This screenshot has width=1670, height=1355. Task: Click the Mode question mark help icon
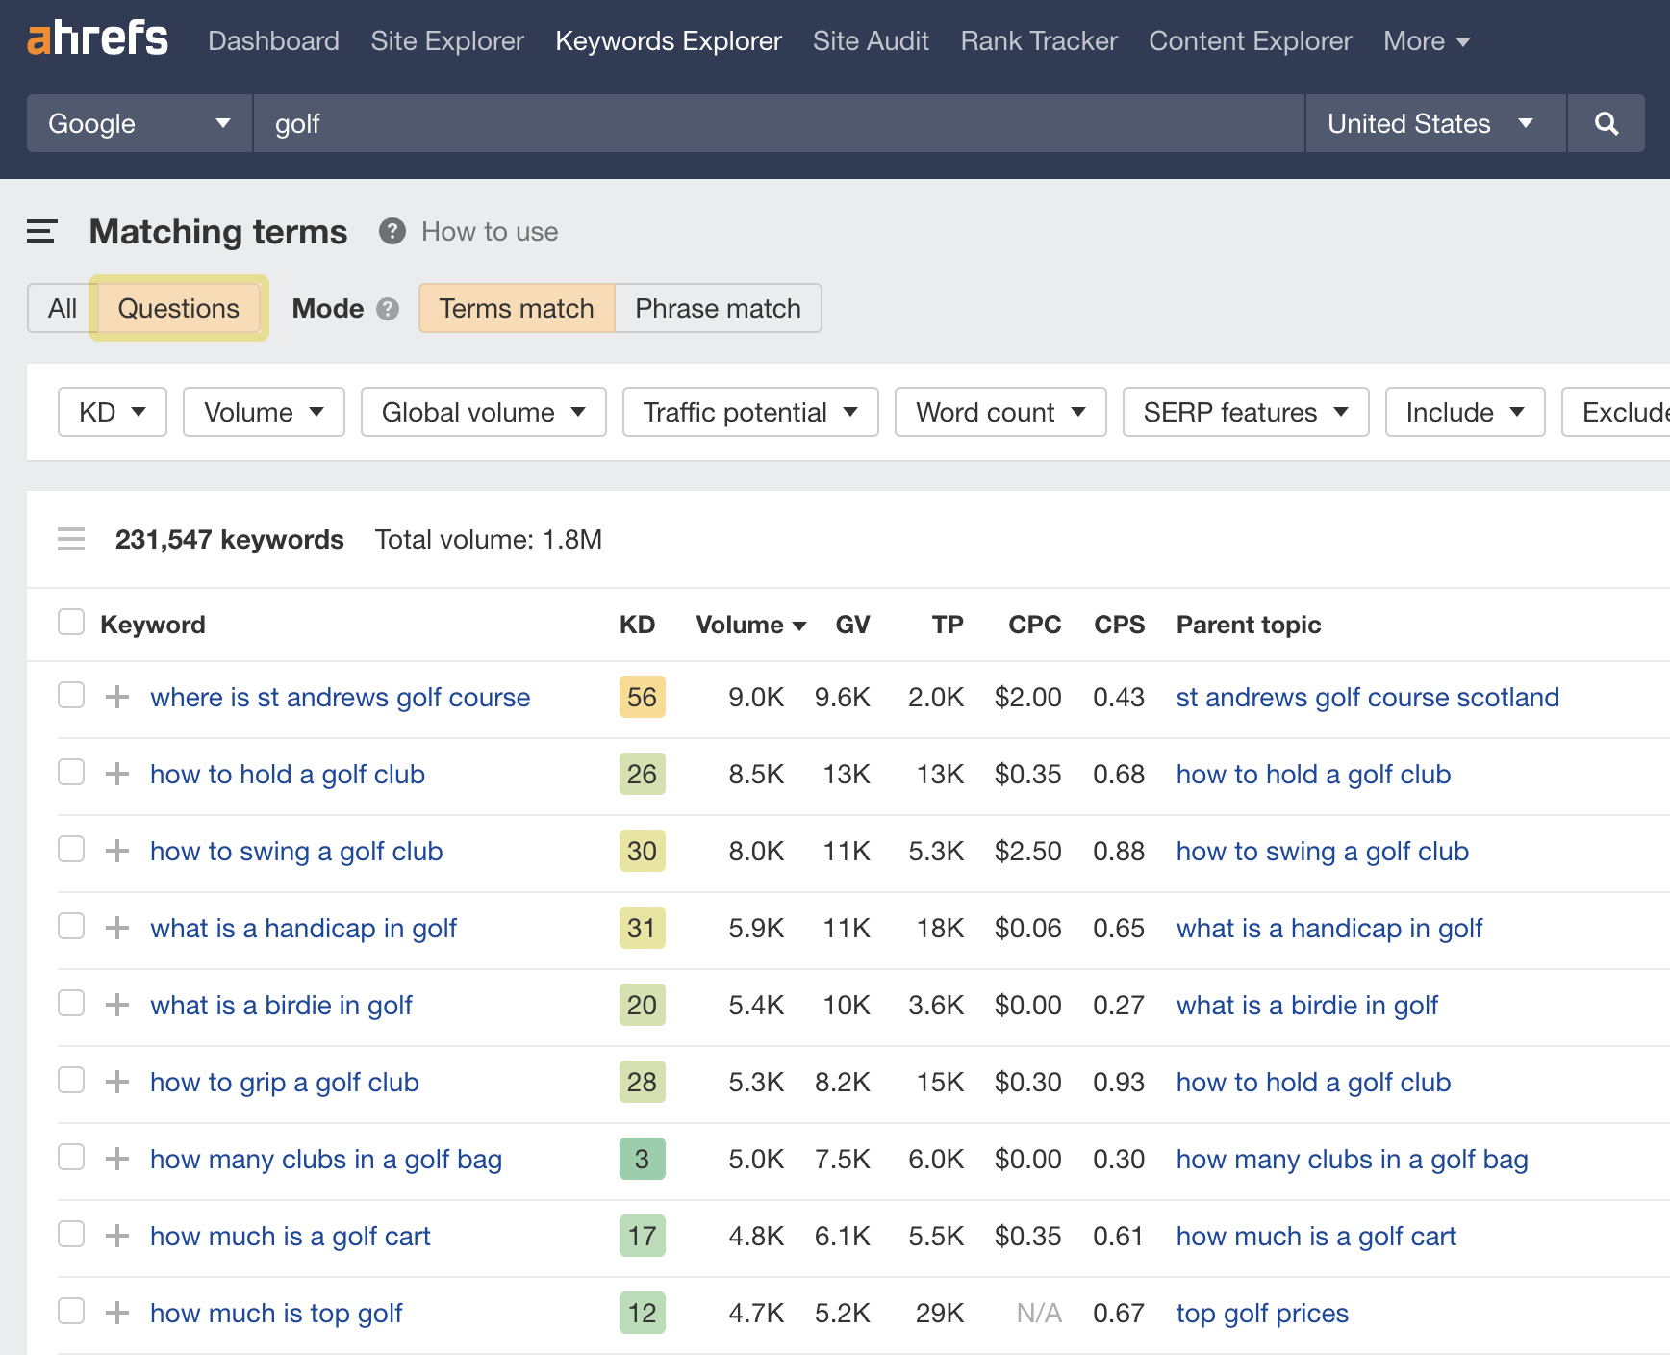[388, 309]
